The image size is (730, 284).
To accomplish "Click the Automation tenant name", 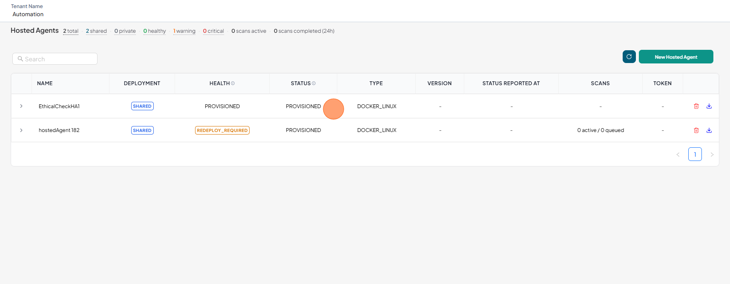I will [x=28, y=14].
